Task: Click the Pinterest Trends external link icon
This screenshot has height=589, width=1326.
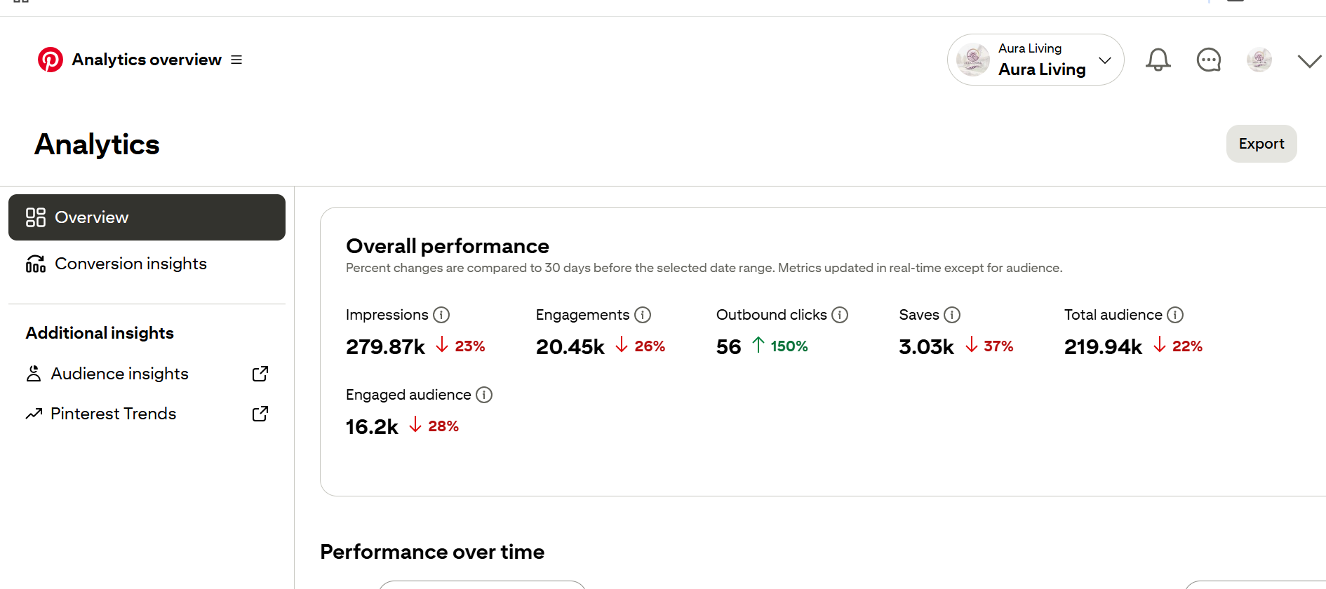Action: coord(260,414)
